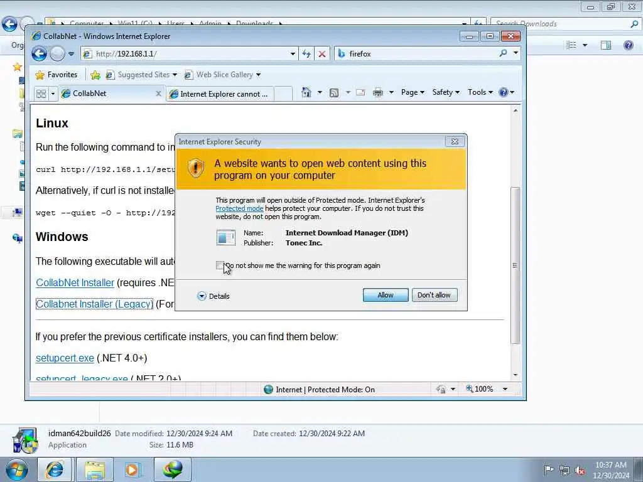Open the Favorites star button
643x482 pixels.
pyautogui.click(x=57, y=75)
